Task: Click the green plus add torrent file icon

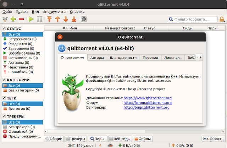Action: 13,19
